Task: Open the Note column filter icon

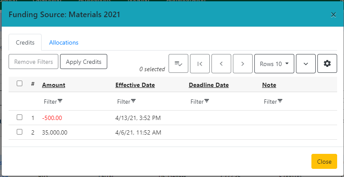Action: [x=280, y=101]
